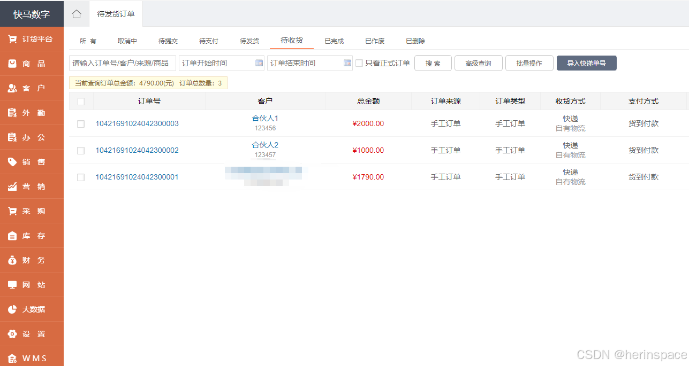Open the home icon tab
Viewport: 689px width, 366px height.
(x=77, y=14)
